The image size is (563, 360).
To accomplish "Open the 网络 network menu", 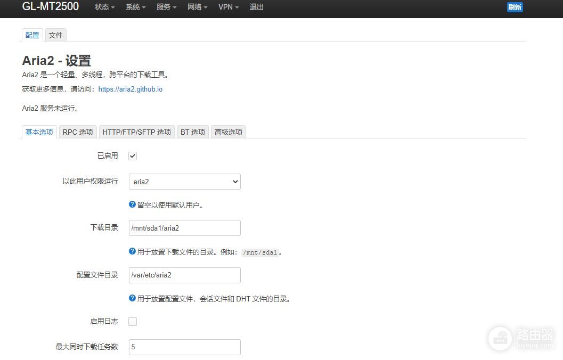I will pyautogui.click(x=197, y=7).
